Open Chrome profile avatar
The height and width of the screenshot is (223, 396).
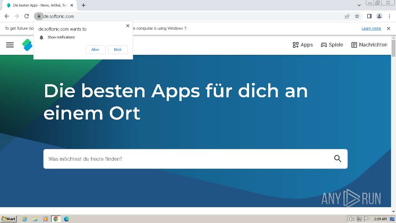click(x=379, y=16)
